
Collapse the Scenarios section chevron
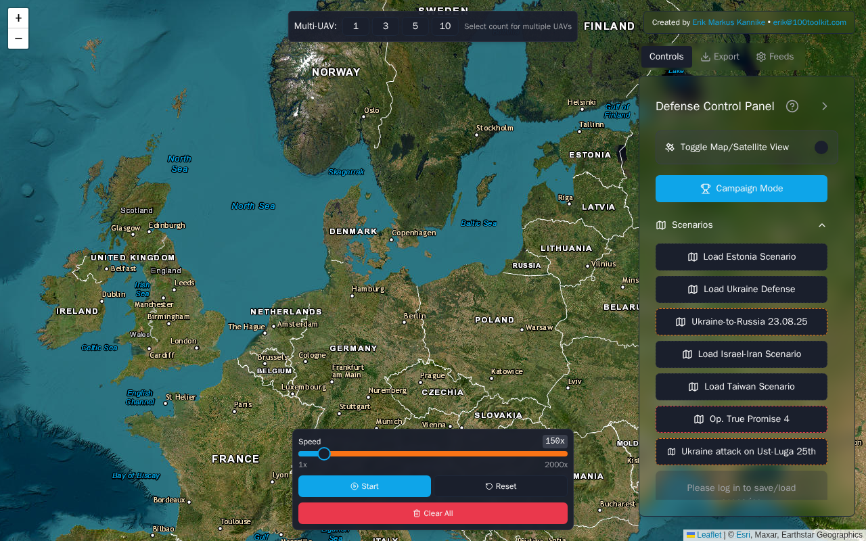coord(822,225)
